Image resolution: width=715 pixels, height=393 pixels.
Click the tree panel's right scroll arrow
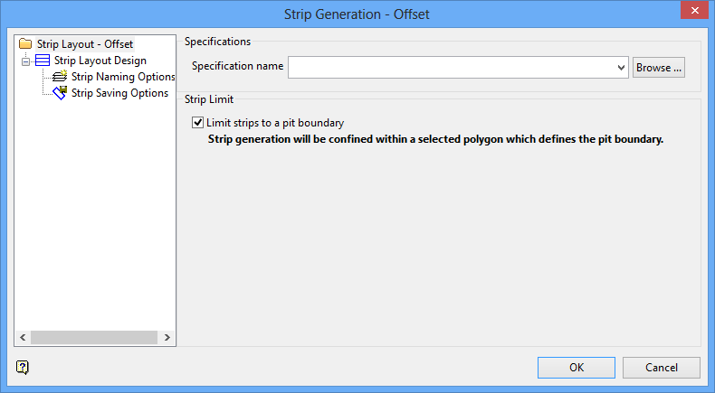point(168,337)
